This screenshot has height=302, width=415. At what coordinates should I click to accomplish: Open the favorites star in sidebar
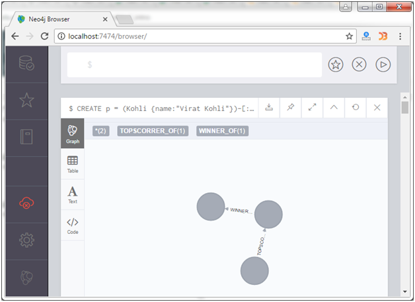click(x=26, y=100)
